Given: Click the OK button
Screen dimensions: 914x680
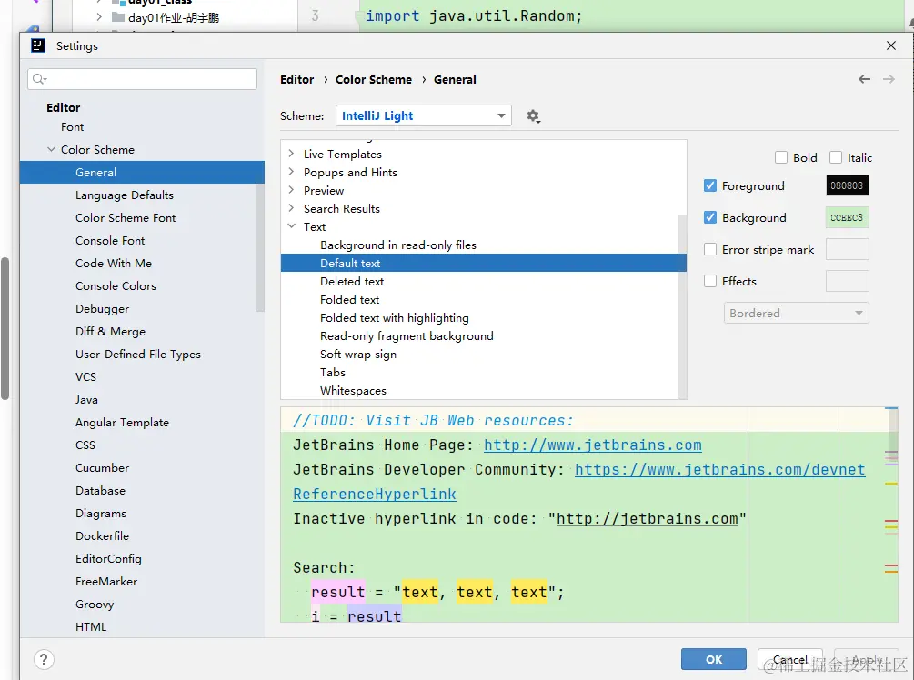Looking at the screenshot, I should click(x=714, y=659).
